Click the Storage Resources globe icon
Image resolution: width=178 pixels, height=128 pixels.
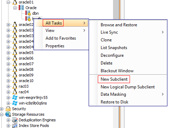pos(8,114)
